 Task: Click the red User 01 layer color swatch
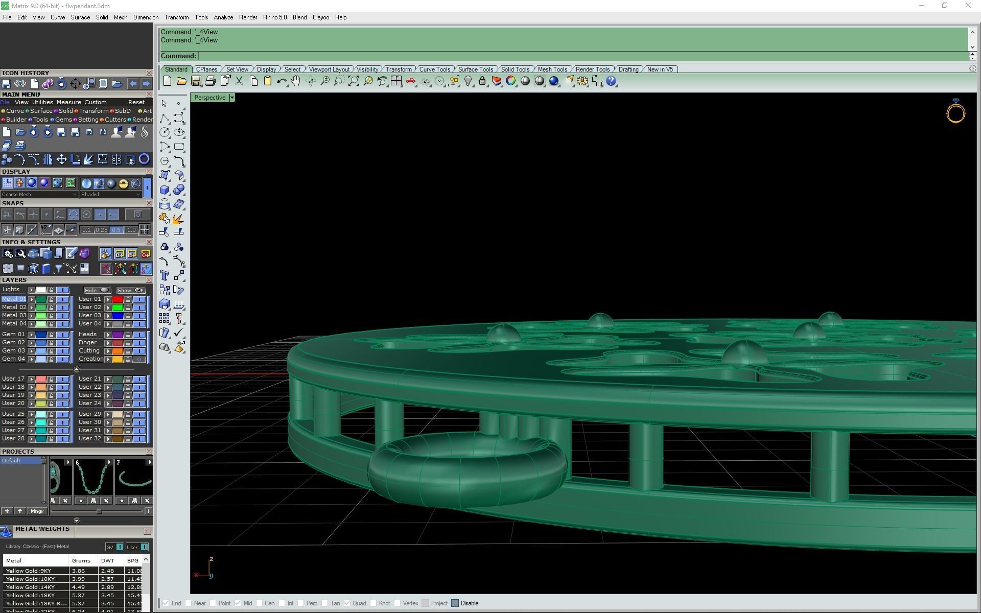[118, 300]
